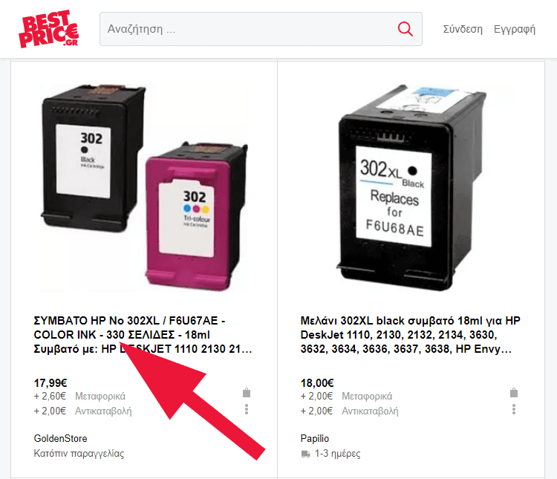Click the BestPrice.gr logo

pos(49,29)
